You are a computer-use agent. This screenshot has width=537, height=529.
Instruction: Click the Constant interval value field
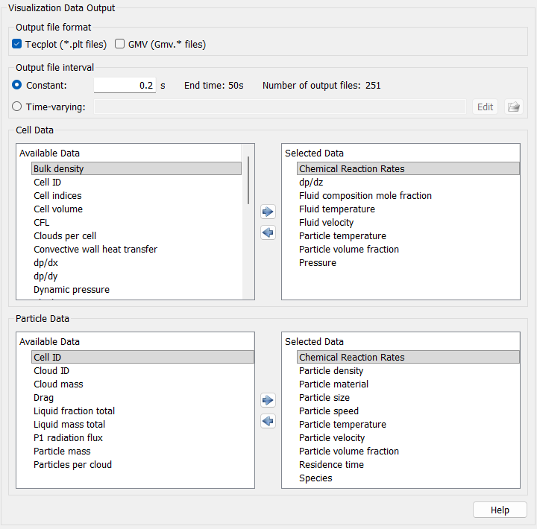click(125, 85)
